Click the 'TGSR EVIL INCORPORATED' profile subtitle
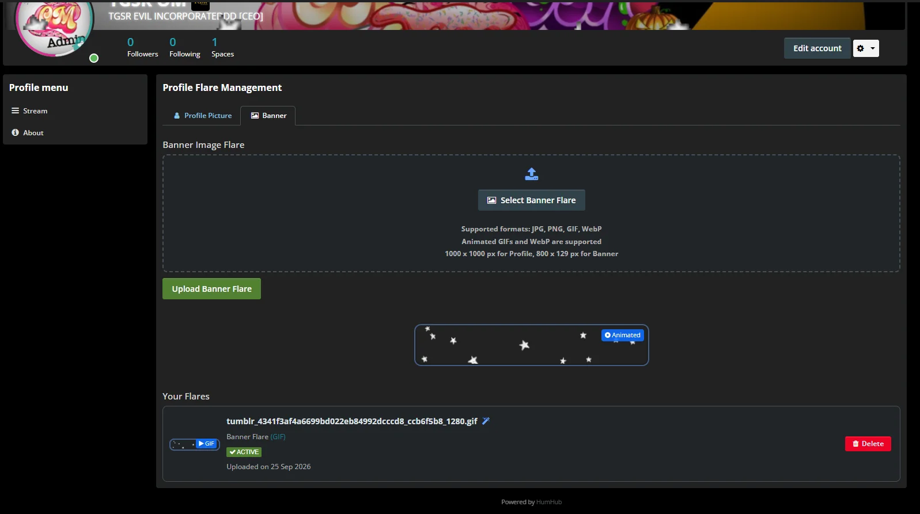 (x=185, y=16)
